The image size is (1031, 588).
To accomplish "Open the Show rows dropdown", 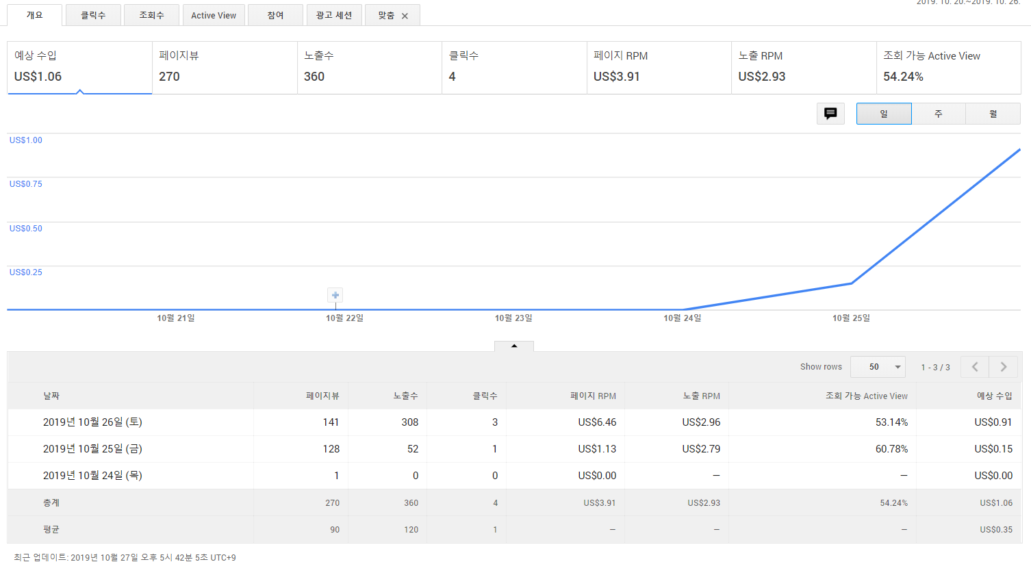I will coord(878,367).
